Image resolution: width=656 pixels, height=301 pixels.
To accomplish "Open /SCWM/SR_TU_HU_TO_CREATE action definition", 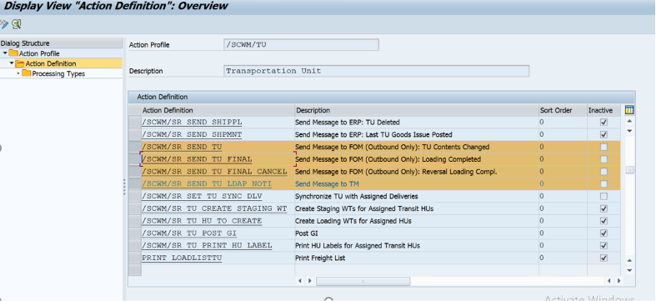I will click(x=202, y=221).
